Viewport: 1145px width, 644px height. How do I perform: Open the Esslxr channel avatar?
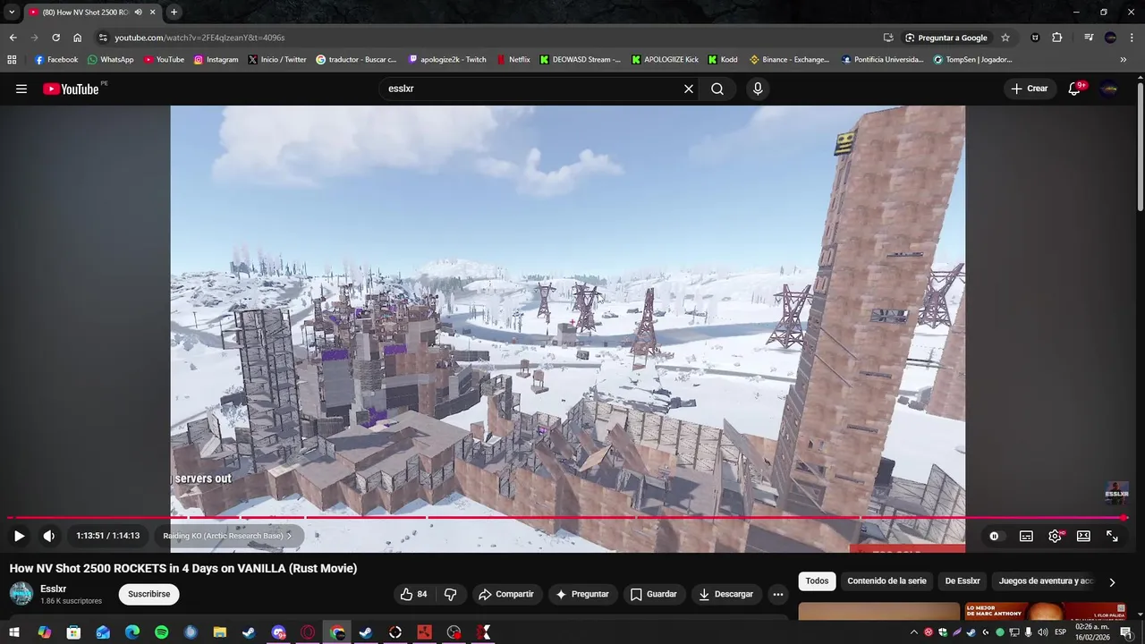tap(21, 594)
